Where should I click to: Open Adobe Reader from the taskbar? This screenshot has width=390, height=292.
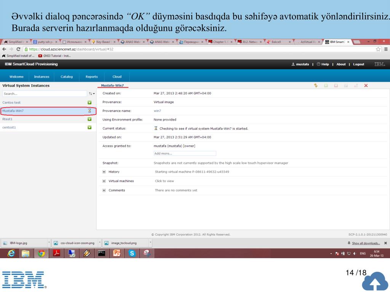[56, 253]
